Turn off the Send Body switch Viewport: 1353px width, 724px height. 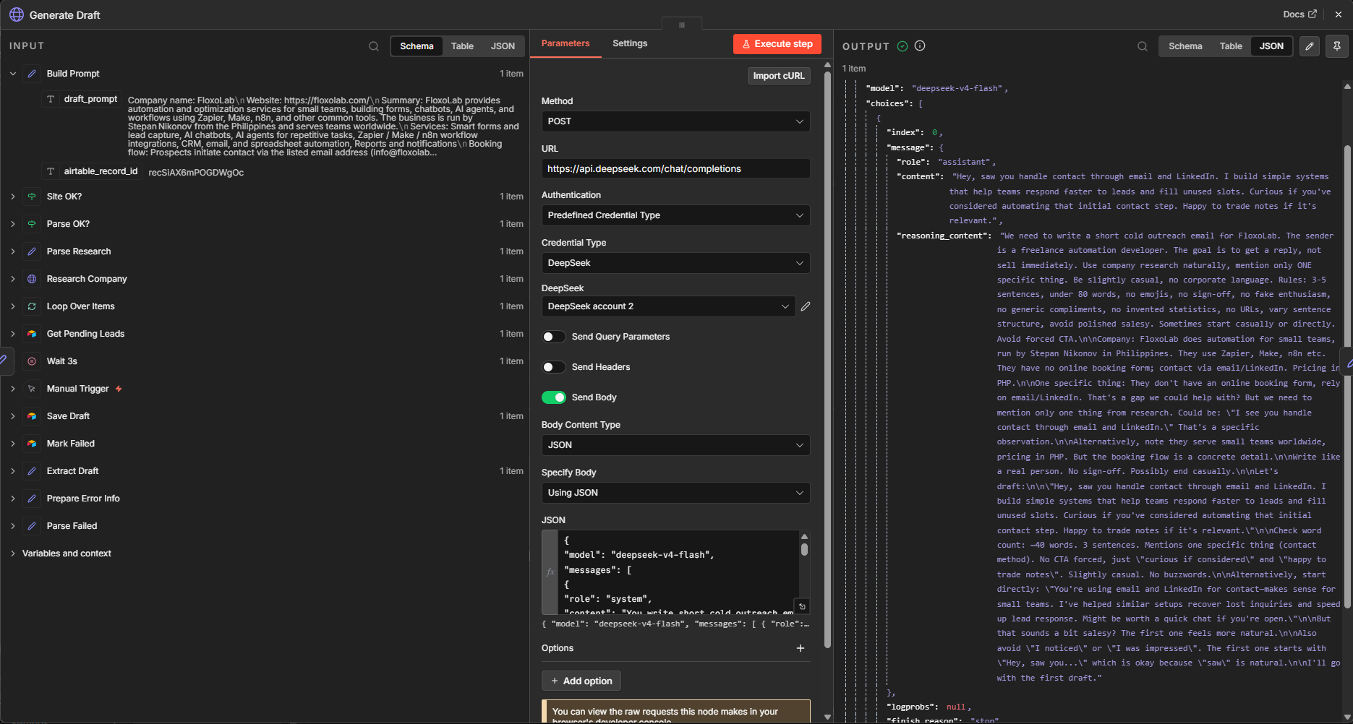point(554,397)
